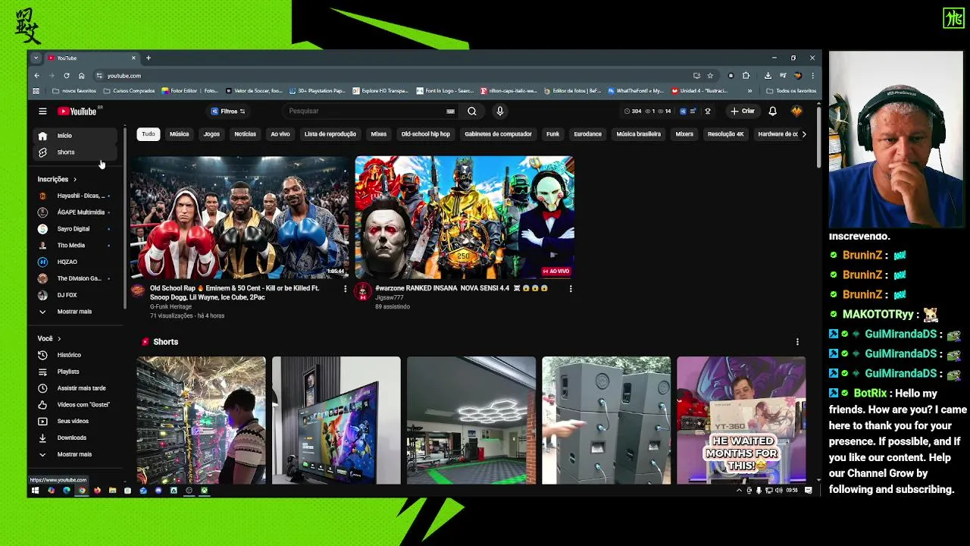Select the Ao vivo chip
The width and height of the screenshot is (970, 546).
pyautogui.click(x=280, y=134)
